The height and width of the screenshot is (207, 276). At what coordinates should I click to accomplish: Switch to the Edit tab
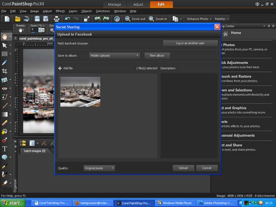tap(161, 4)
